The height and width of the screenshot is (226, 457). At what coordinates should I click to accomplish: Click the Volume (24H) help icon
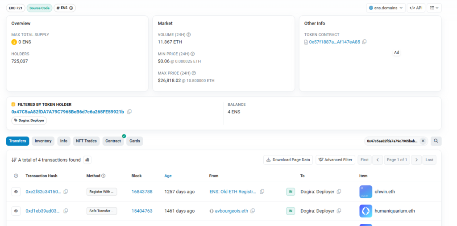pyautogui.click(x=189, y=34)
